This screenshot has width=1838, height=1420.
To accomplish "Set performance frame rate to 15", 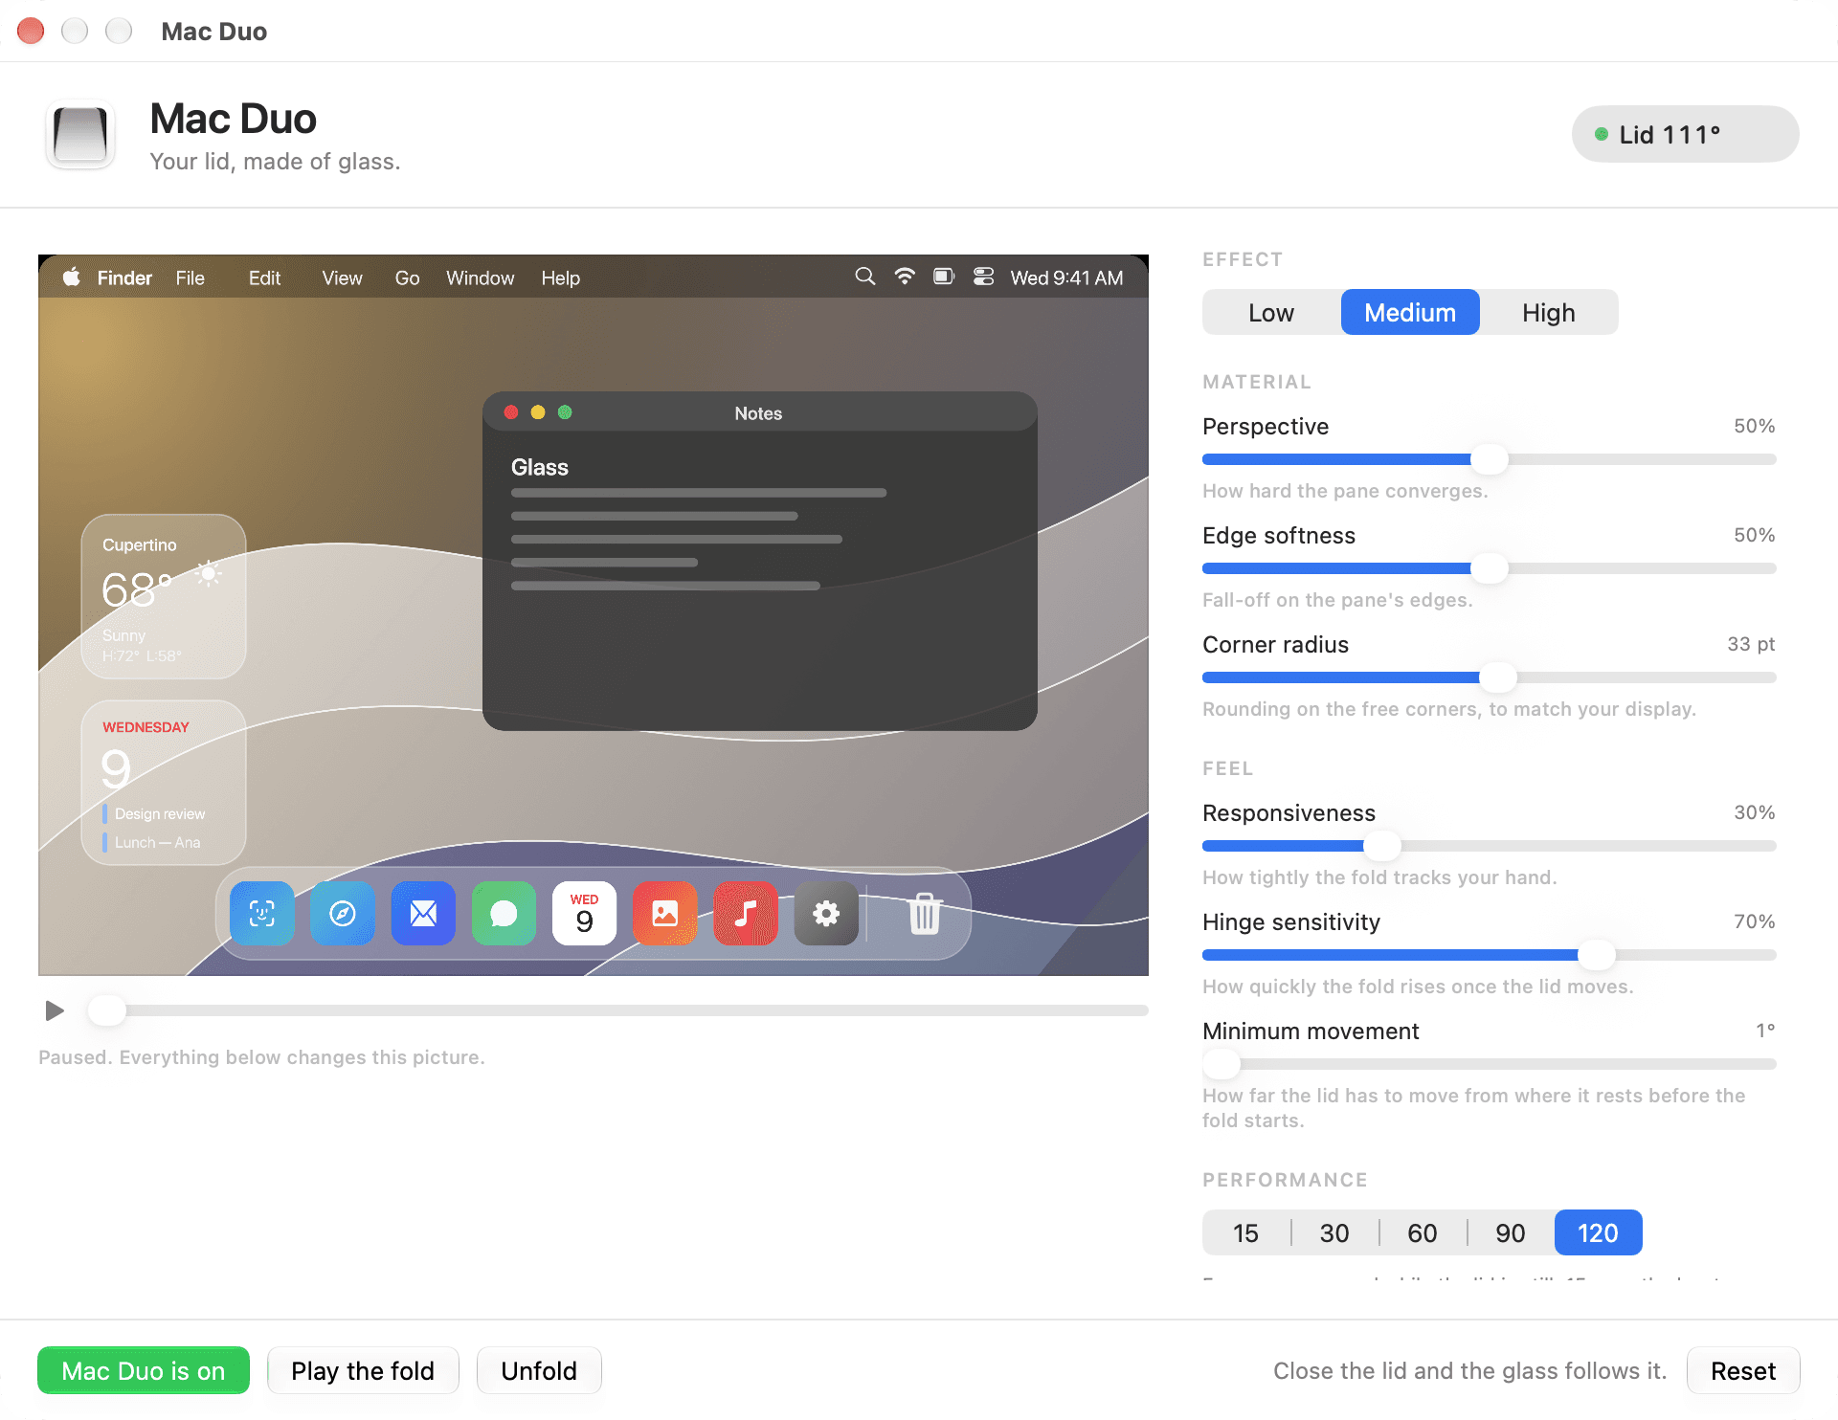I will coord(1245,1232).
